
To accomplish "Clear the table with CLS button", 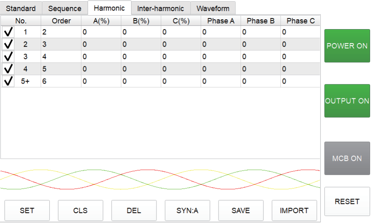I will point(81,210).
